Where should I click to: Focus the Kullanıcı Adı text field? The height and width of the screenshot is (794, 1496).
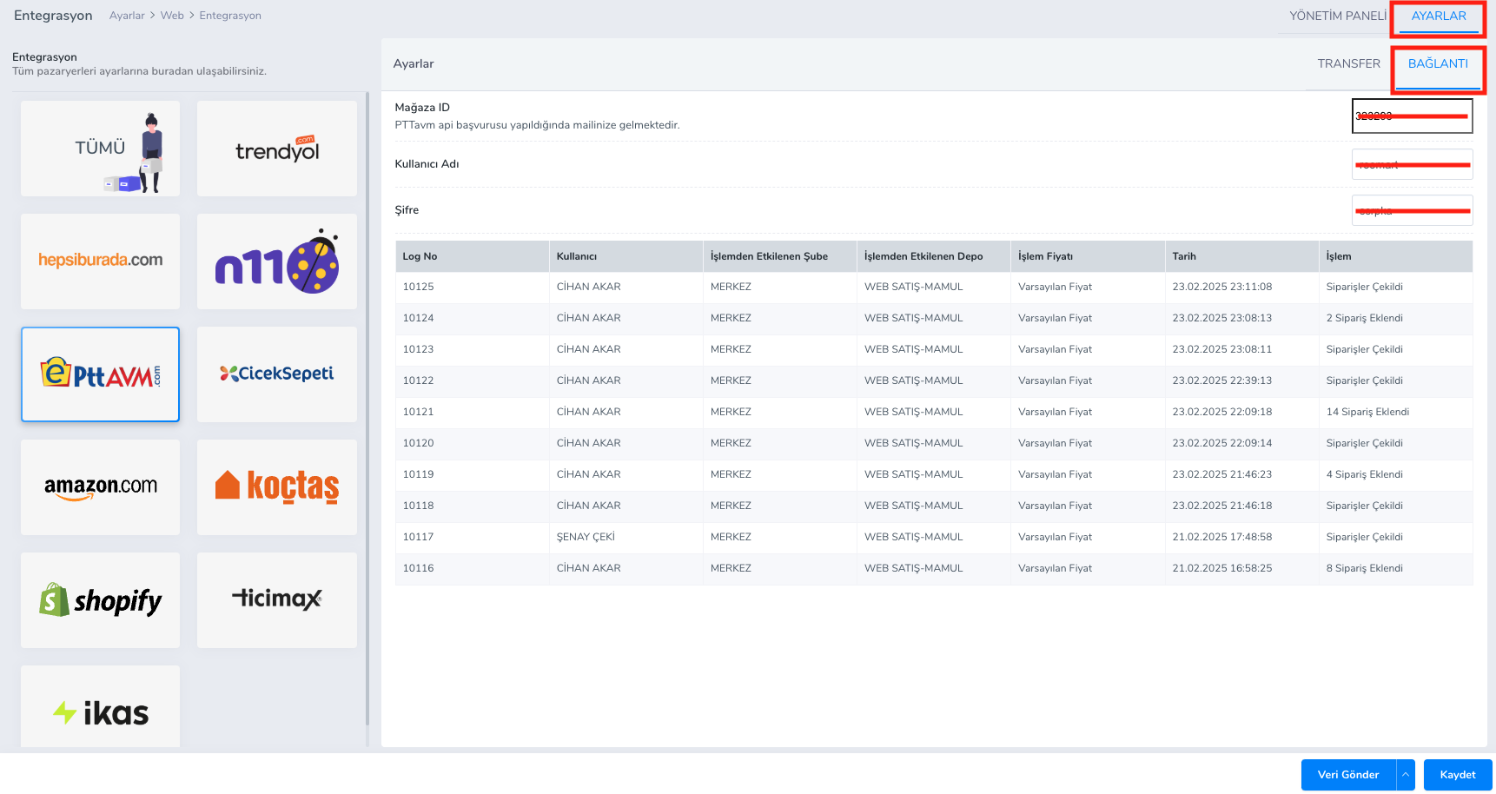(x=1412, y=164)
